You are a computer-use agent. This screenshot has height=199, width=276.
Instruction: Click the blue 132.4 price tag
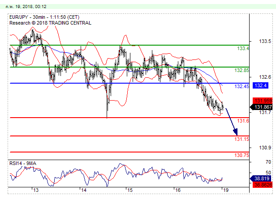coord(260,85)
